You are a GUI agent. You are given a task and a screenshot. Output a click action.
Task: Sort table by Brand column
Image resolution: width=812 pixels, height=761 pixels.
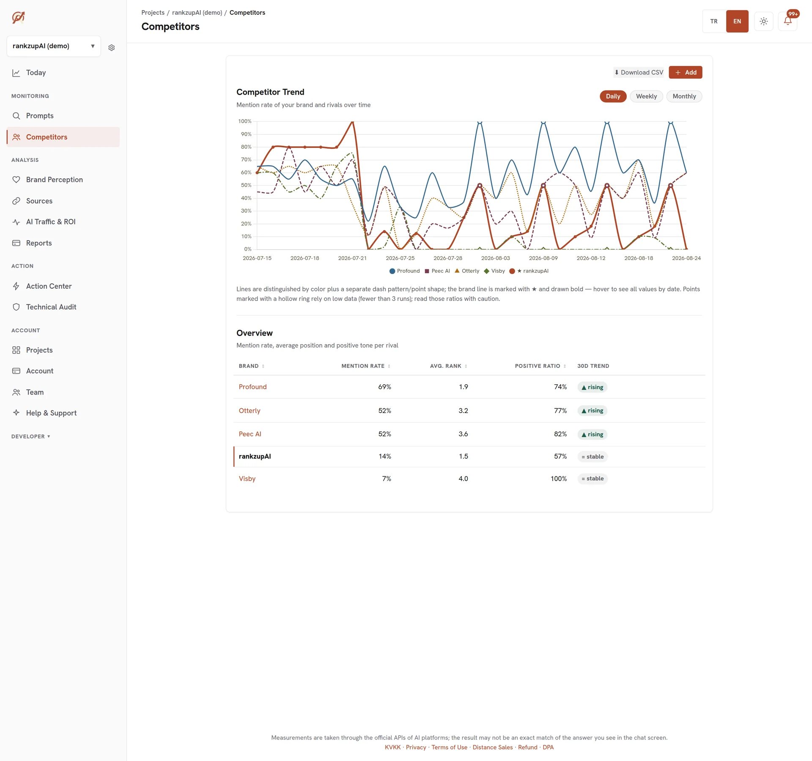coord(252,366)
